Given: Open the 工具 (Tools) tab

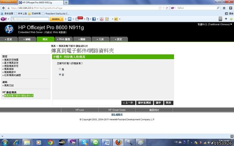Looking at the screenshot, I should pos(101,39).
